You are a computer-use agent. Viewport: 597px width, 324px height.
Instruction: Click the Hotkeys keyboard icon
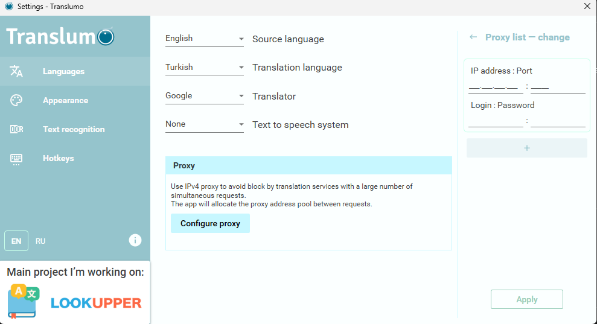click(16, 159)
